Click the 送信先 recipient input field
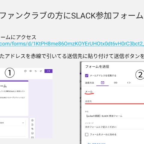 115,101
